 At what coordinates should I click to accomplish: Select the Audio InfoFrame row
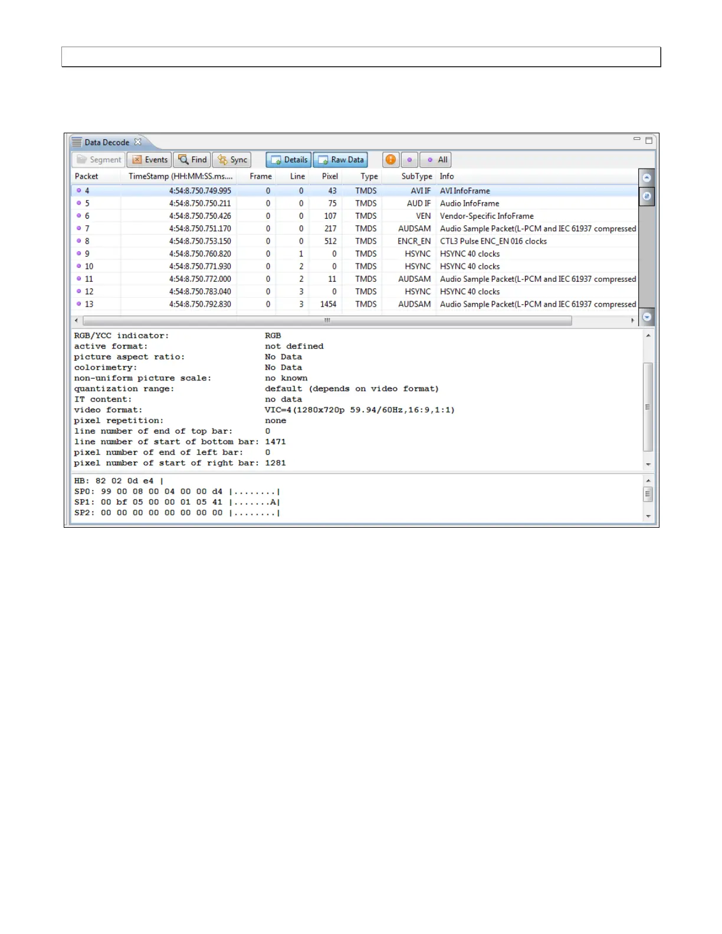point(355,203)
